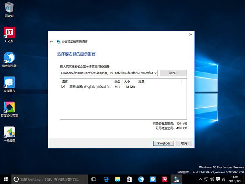Screen dimensions: 245x184
Task: Uncheck the English (United States) language checkbox
Action: pos(63,87)
